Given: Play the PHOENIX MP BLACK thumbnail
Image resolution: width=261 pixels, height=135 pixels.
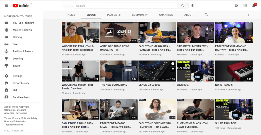Looking at the screenshot, I should tap(195, 110).
